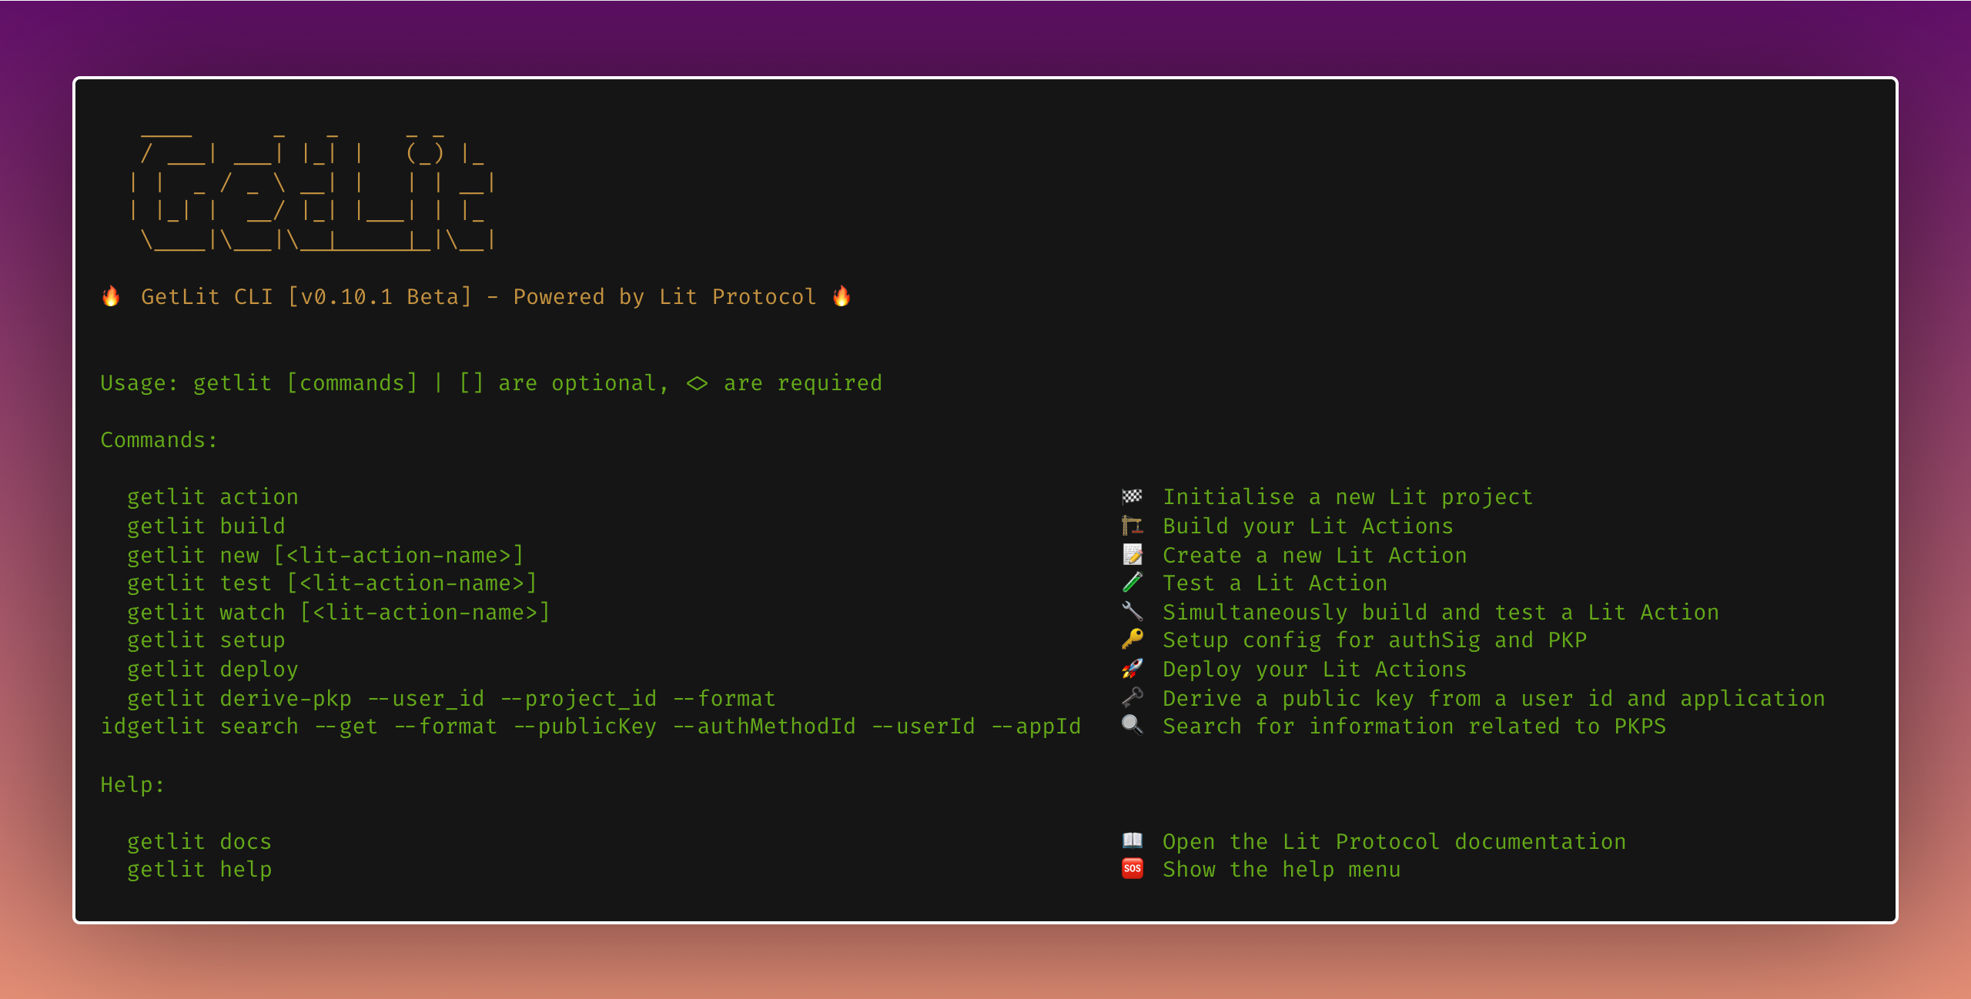Image resolution: width=1971 pixels, height=999 pixels.
Task: Click the red SOS emoji icon
Action: click(x=1132, y=869)
